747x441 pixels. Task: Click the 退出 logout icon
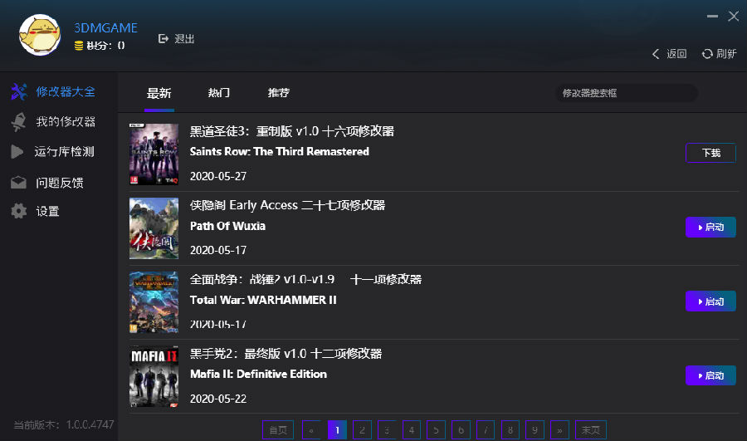(x=164, y=39)
